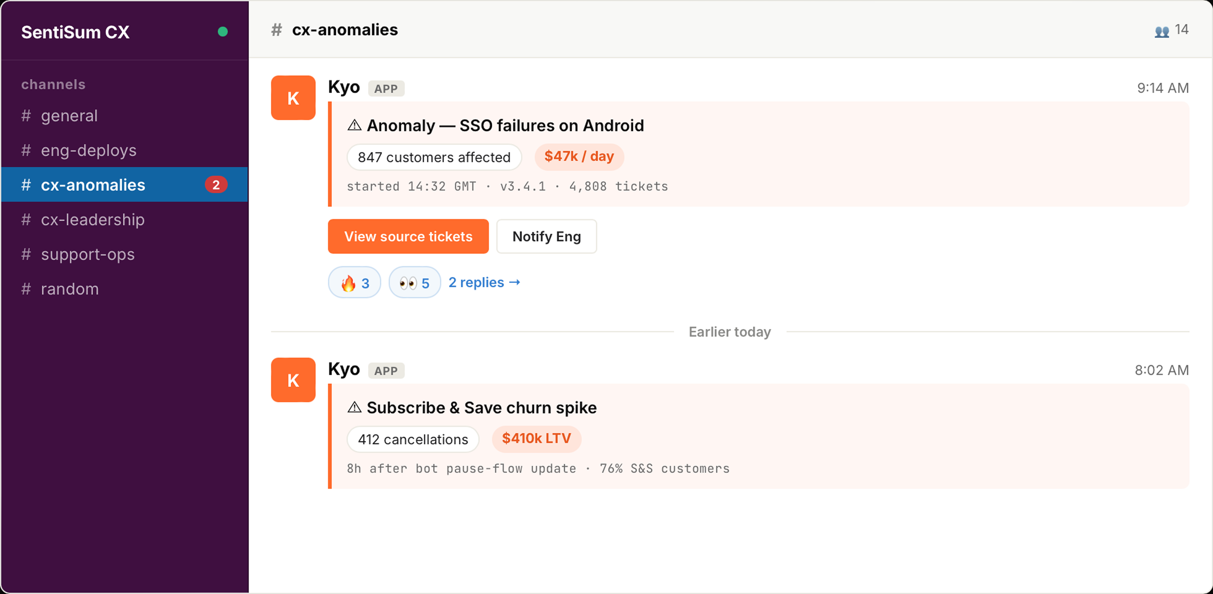
Task: Click the warning icon on churn spike alert
Action: pyautogui.click(x=354, y=407)
